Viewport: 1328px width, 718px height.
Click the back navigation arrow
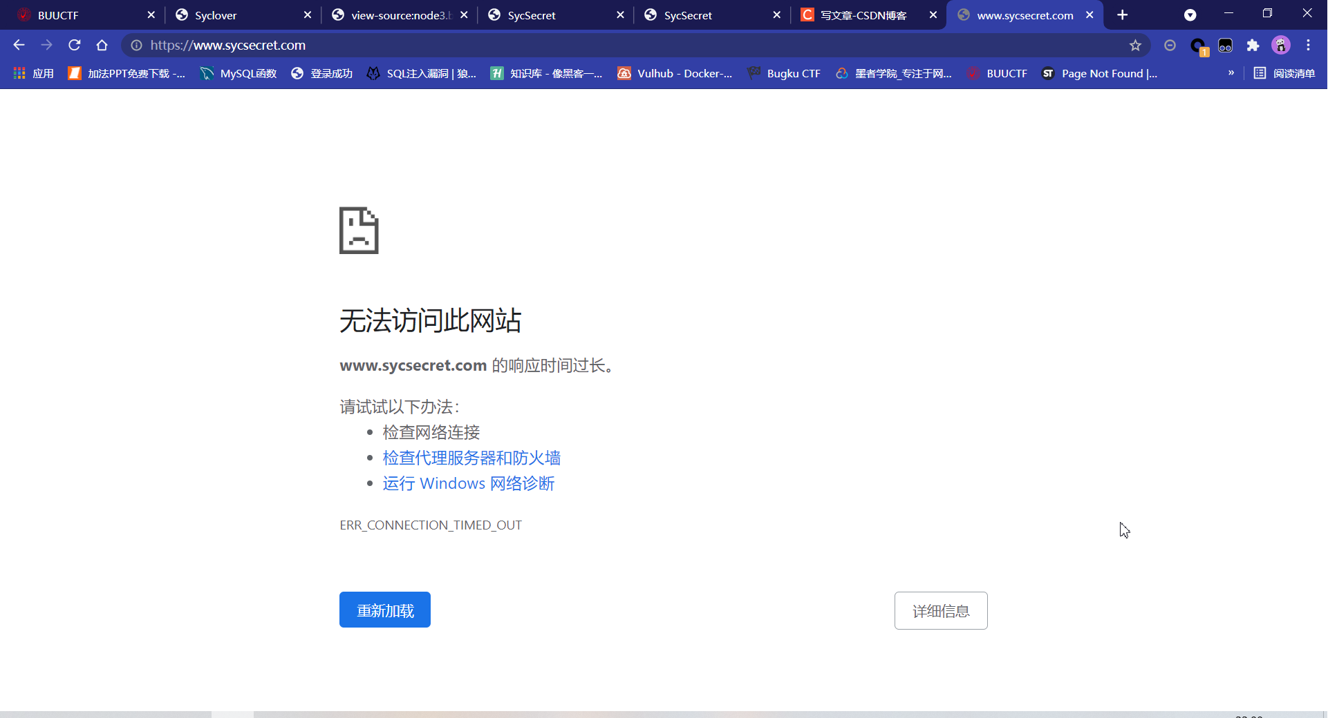tap(18, 45)
